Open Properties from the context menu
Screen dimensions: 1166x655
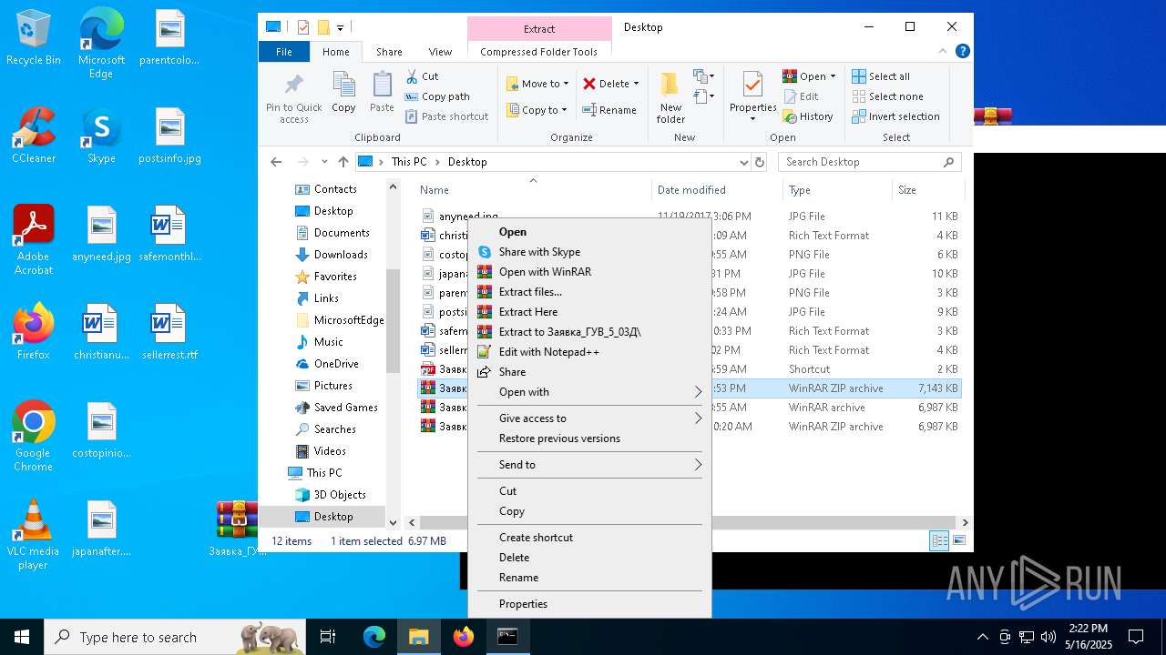tap(523, 604)
